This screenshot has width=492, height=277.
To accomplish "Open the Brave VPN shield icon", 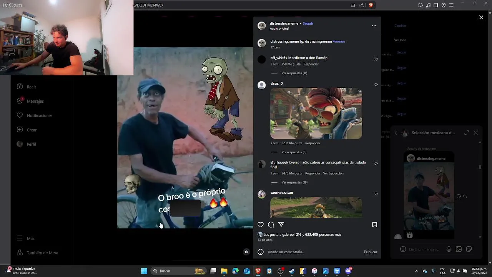I will click(444, 5).
